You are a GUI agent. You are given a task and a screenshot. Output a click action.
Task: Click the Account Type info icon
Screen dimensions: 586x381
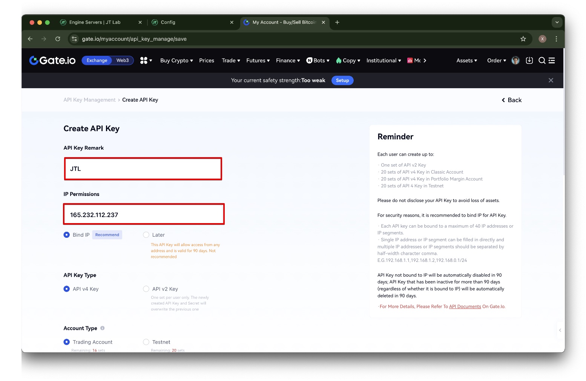coord(102,328)
